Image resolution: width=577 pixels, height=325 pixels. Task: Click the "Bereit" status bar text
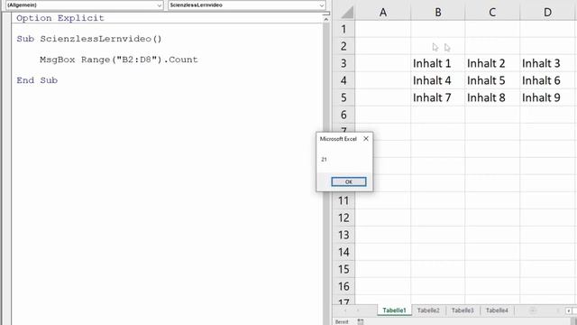click(x=342, y=321)
